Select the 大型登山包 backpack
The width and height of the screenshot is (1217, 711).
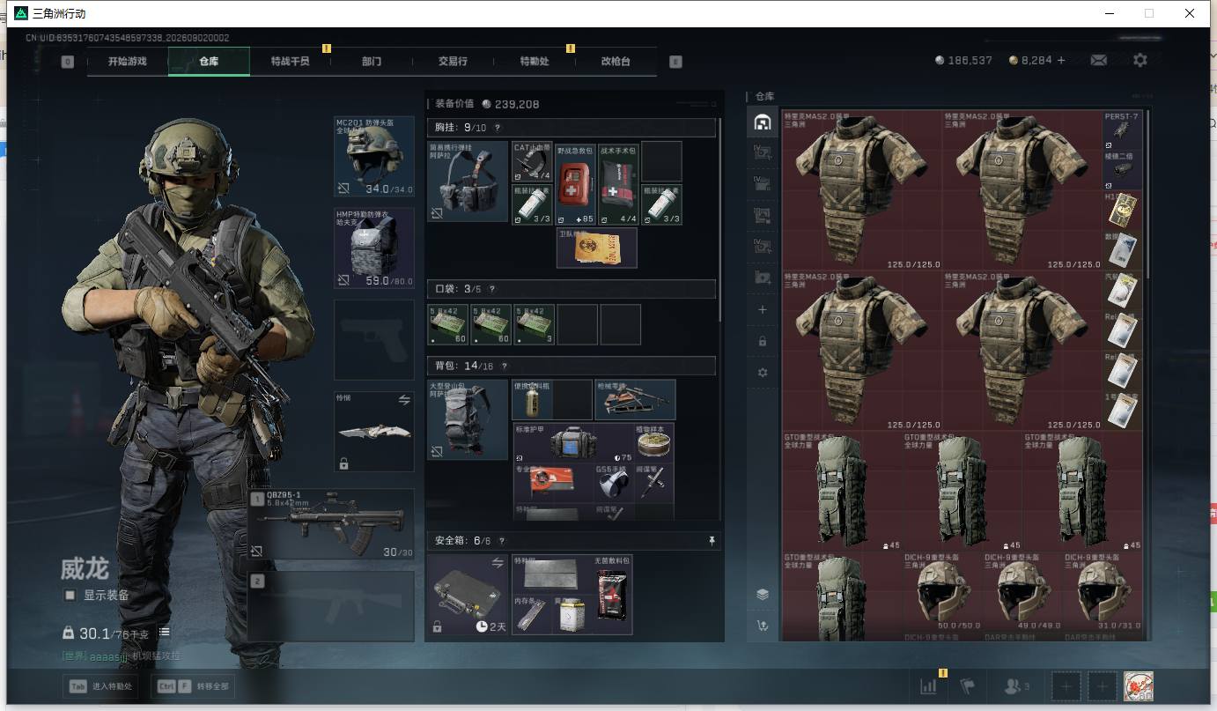click(468, 420)
